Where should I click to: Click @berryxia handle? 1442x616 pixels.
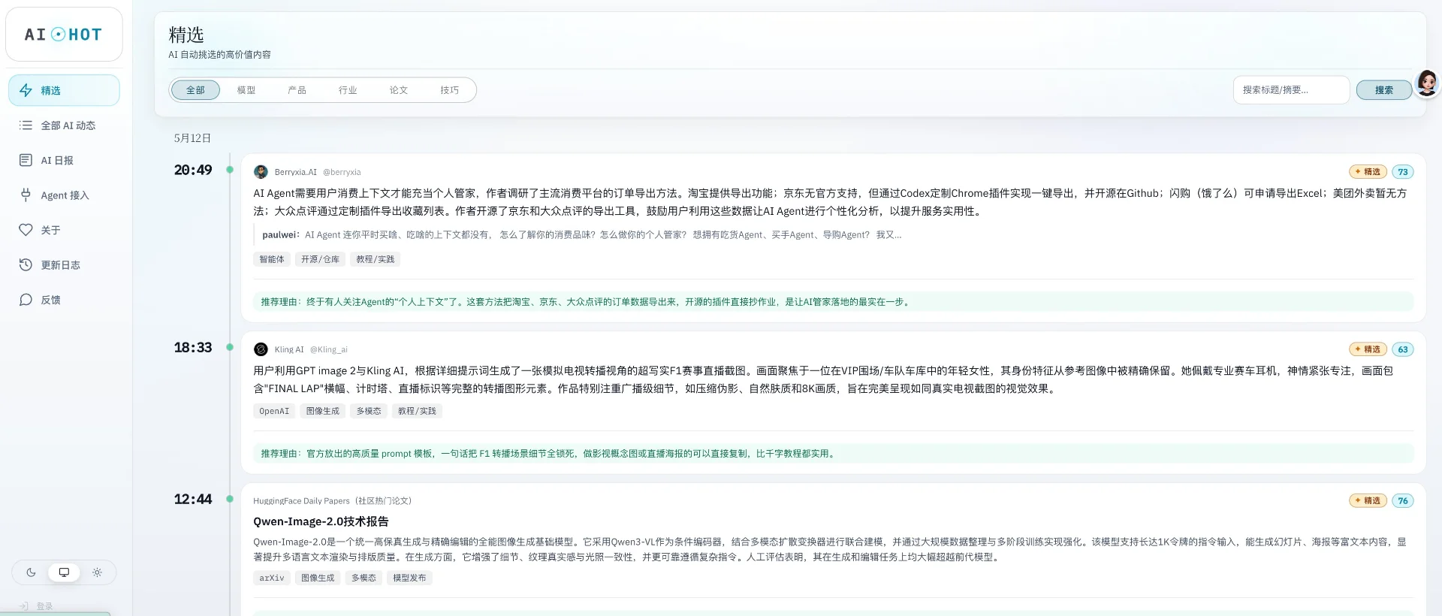click(x=342, y=172)
